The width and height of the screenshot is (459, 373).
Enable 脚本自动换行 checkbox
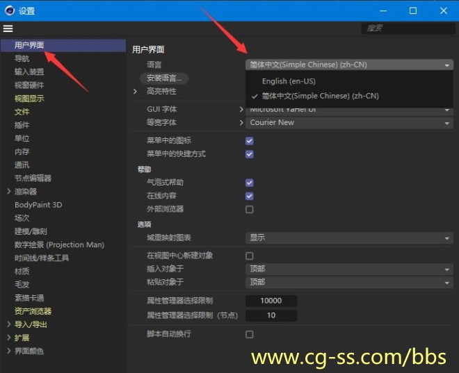pos(250,334)
